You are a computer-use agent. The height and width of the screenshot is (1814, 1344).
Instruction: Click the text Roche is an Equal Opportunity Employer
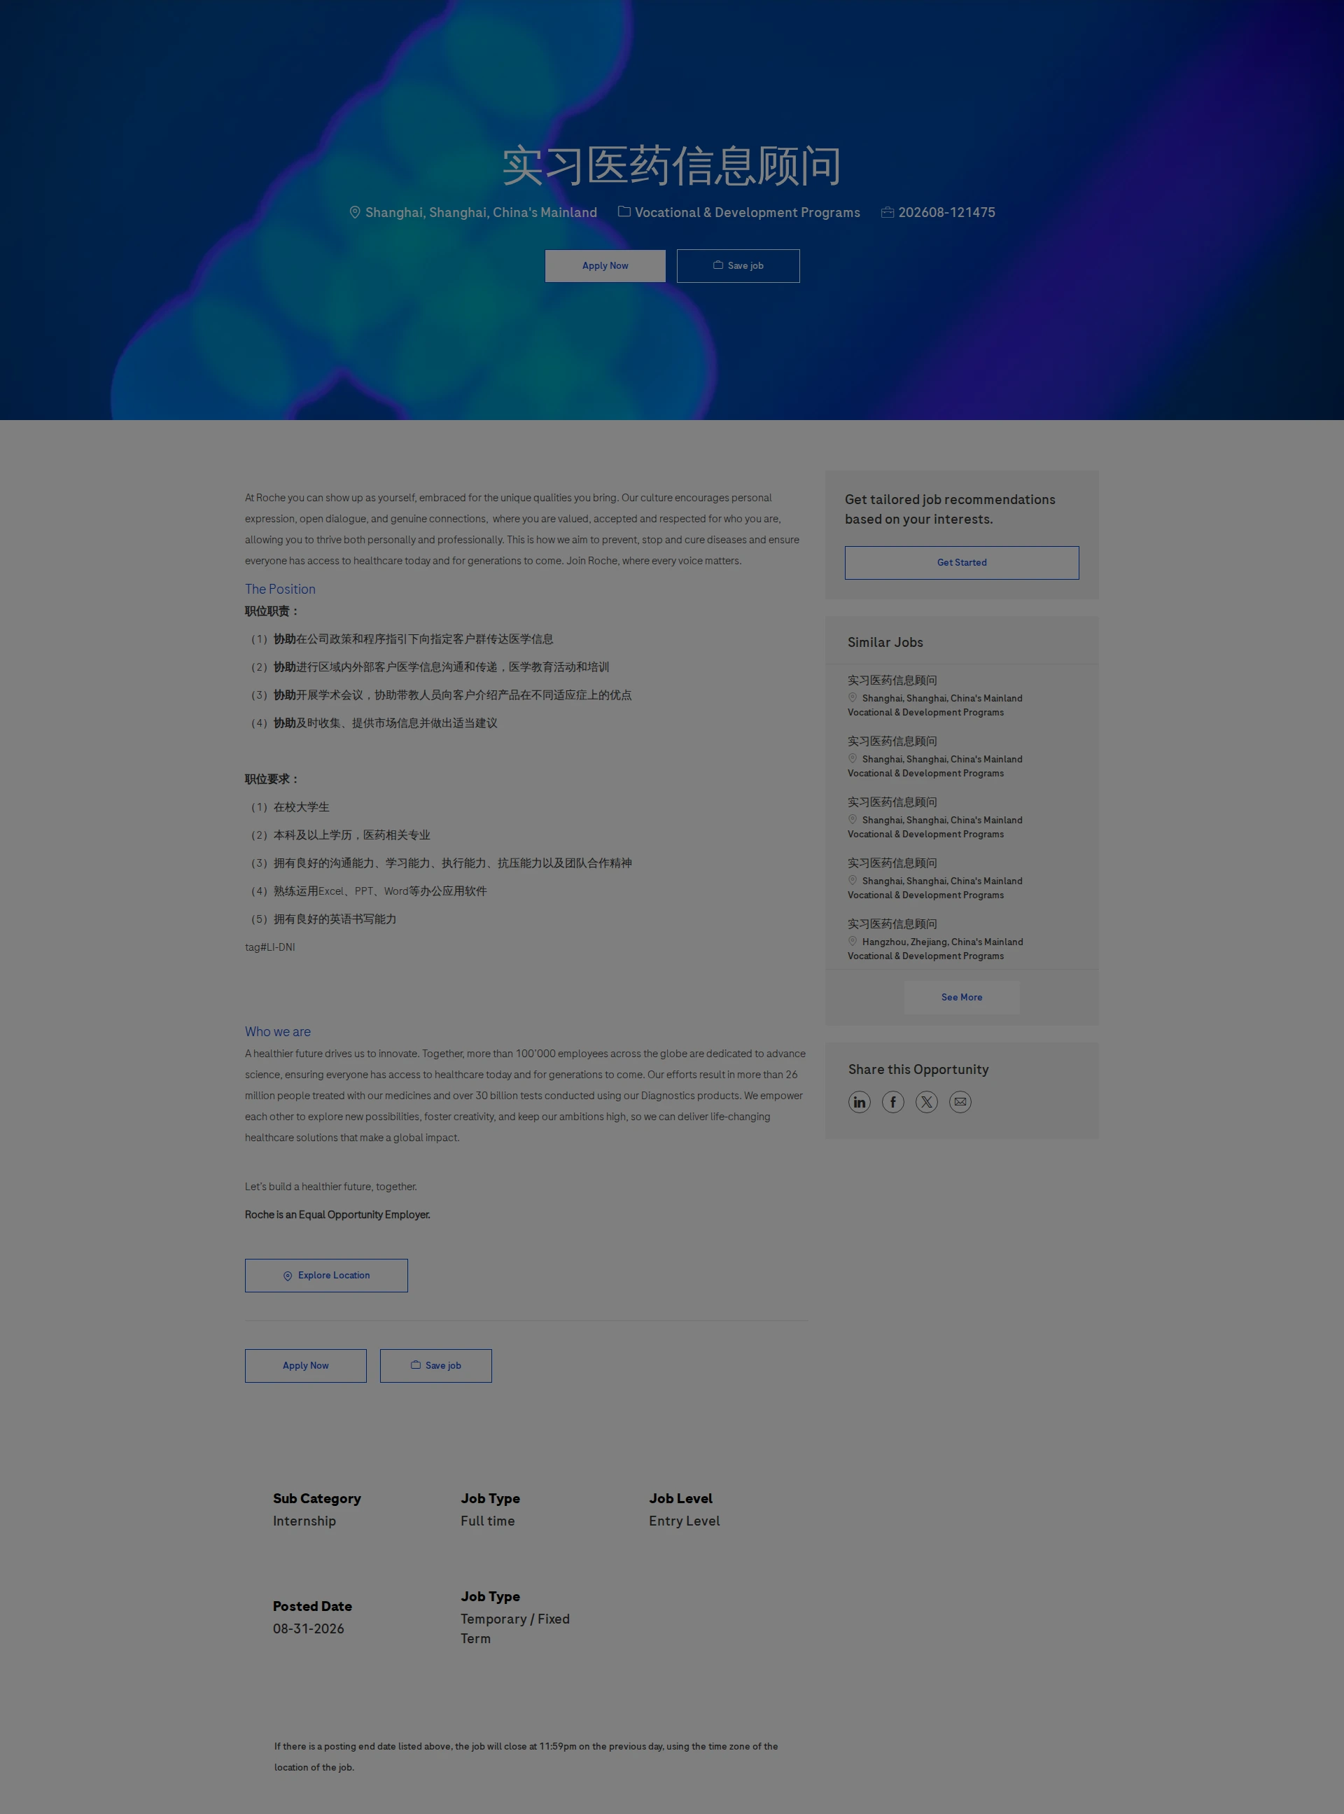[337, 1215]
